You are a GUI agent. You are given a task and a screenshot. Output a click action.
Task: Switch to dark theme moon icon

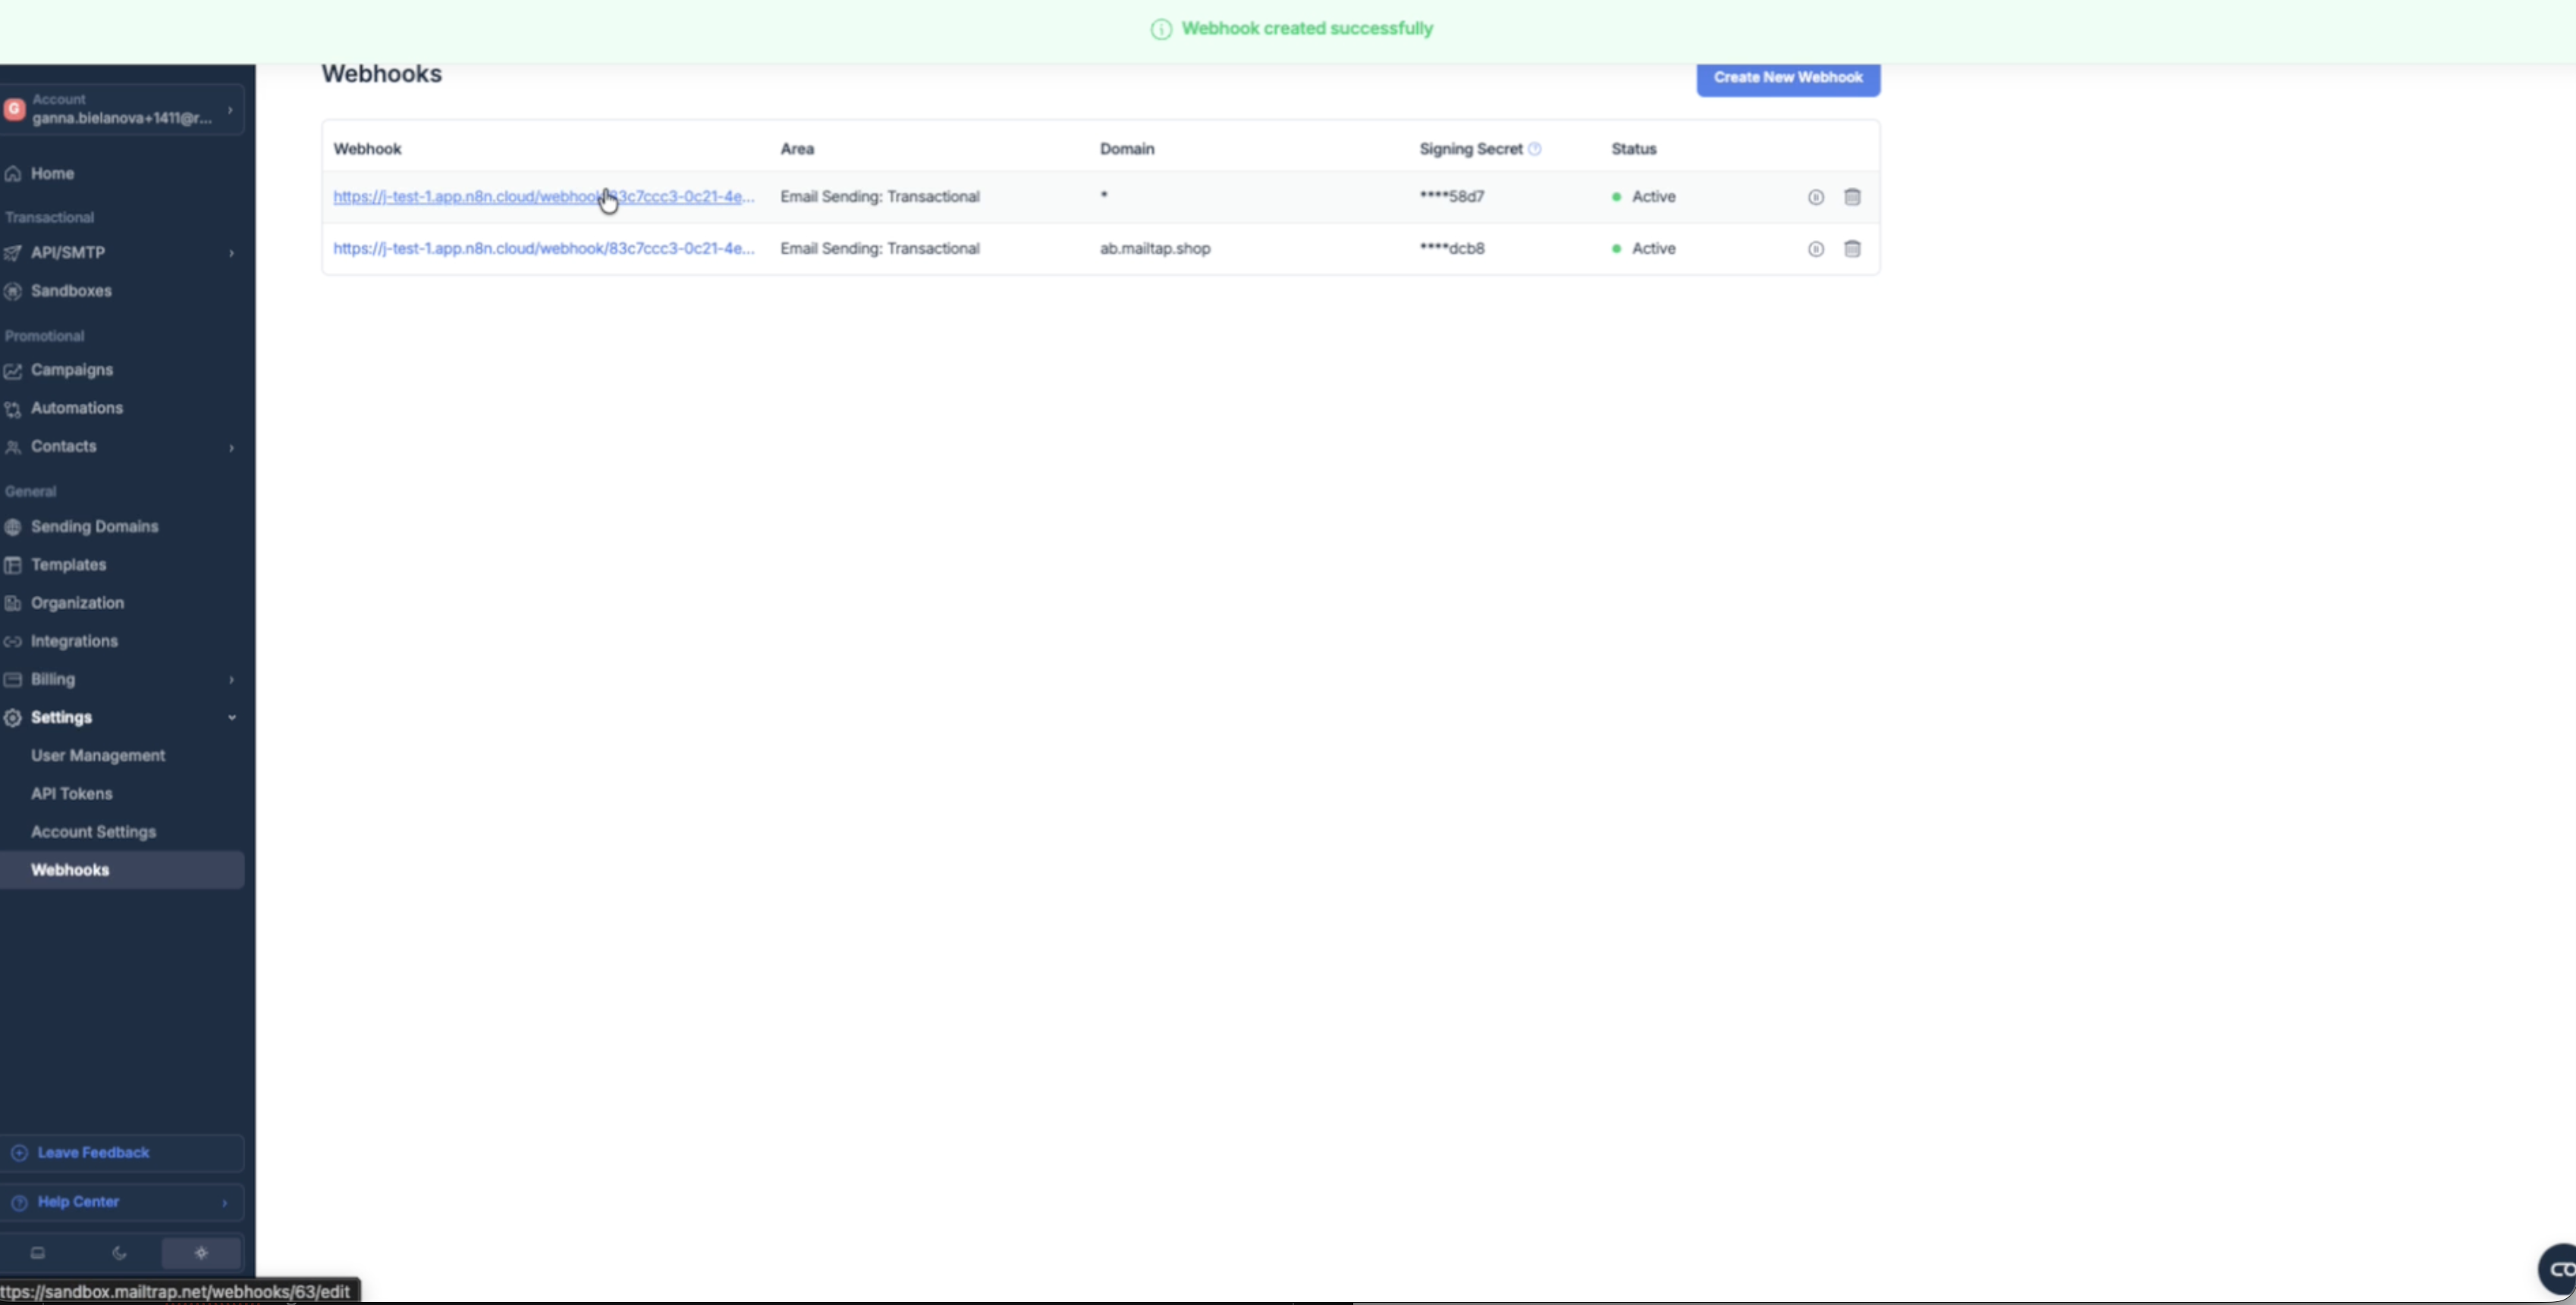pos(119,1253)
